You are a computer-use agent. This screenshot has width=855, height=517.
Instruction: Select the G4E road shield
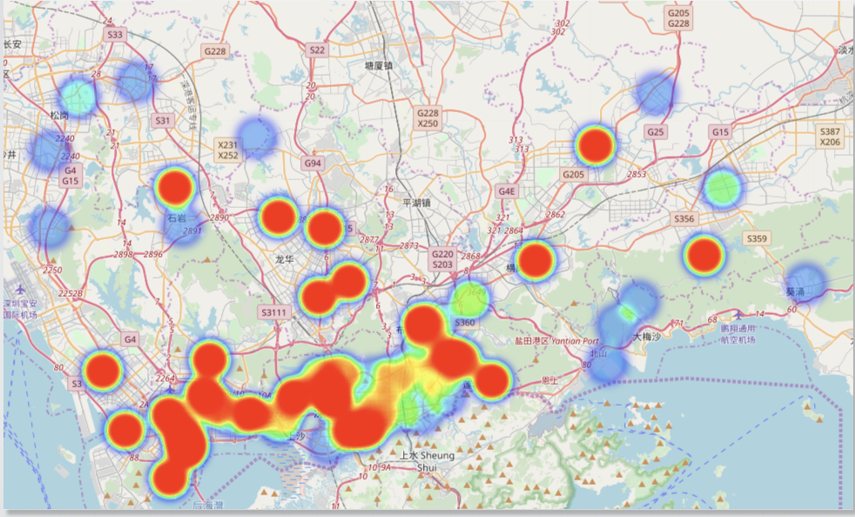(507, 191)
